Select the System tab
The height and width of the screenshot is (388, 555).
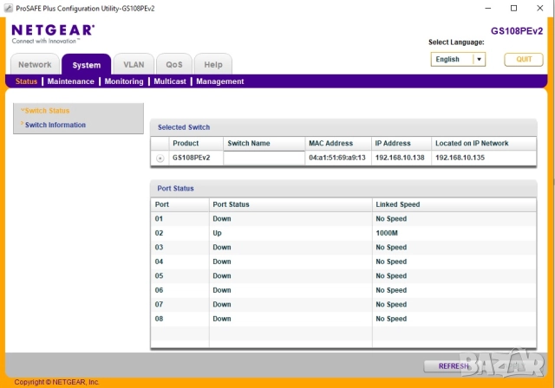86,65
